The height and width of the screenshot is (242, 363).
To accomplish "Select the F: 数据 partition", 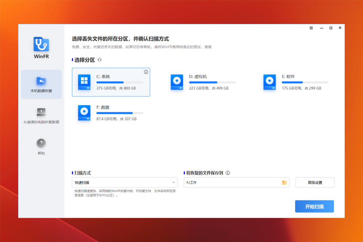I will point(111,113).
